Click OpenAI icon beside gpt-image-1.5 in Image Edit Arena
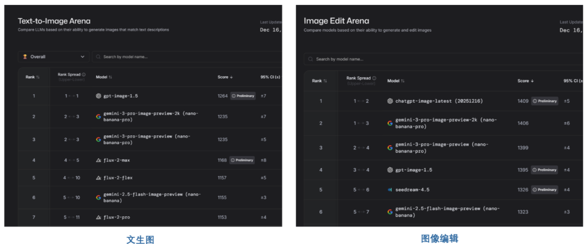587x244 pixels. [390, 170]
